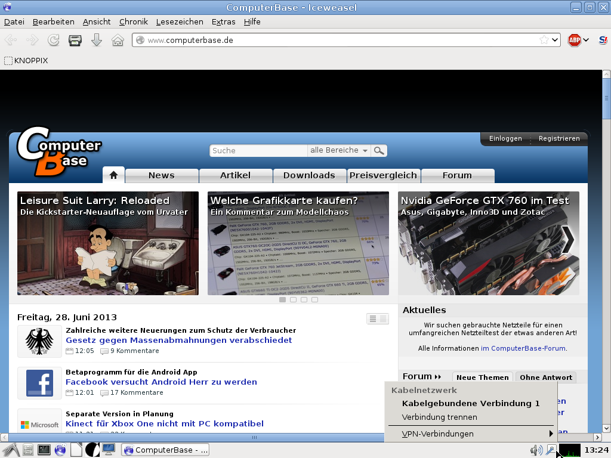Click the blank document taskbar icon
Viewport: 611px width, 458px height.
[76, 450]
